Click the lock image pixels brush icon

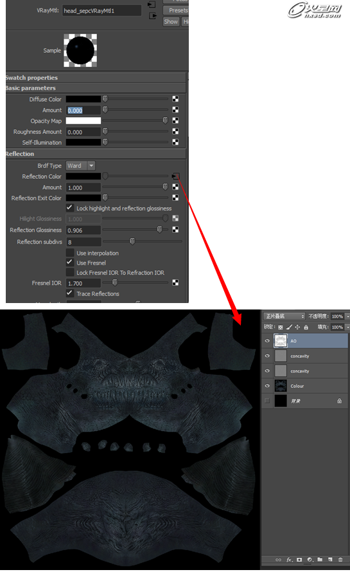[289, 328]
